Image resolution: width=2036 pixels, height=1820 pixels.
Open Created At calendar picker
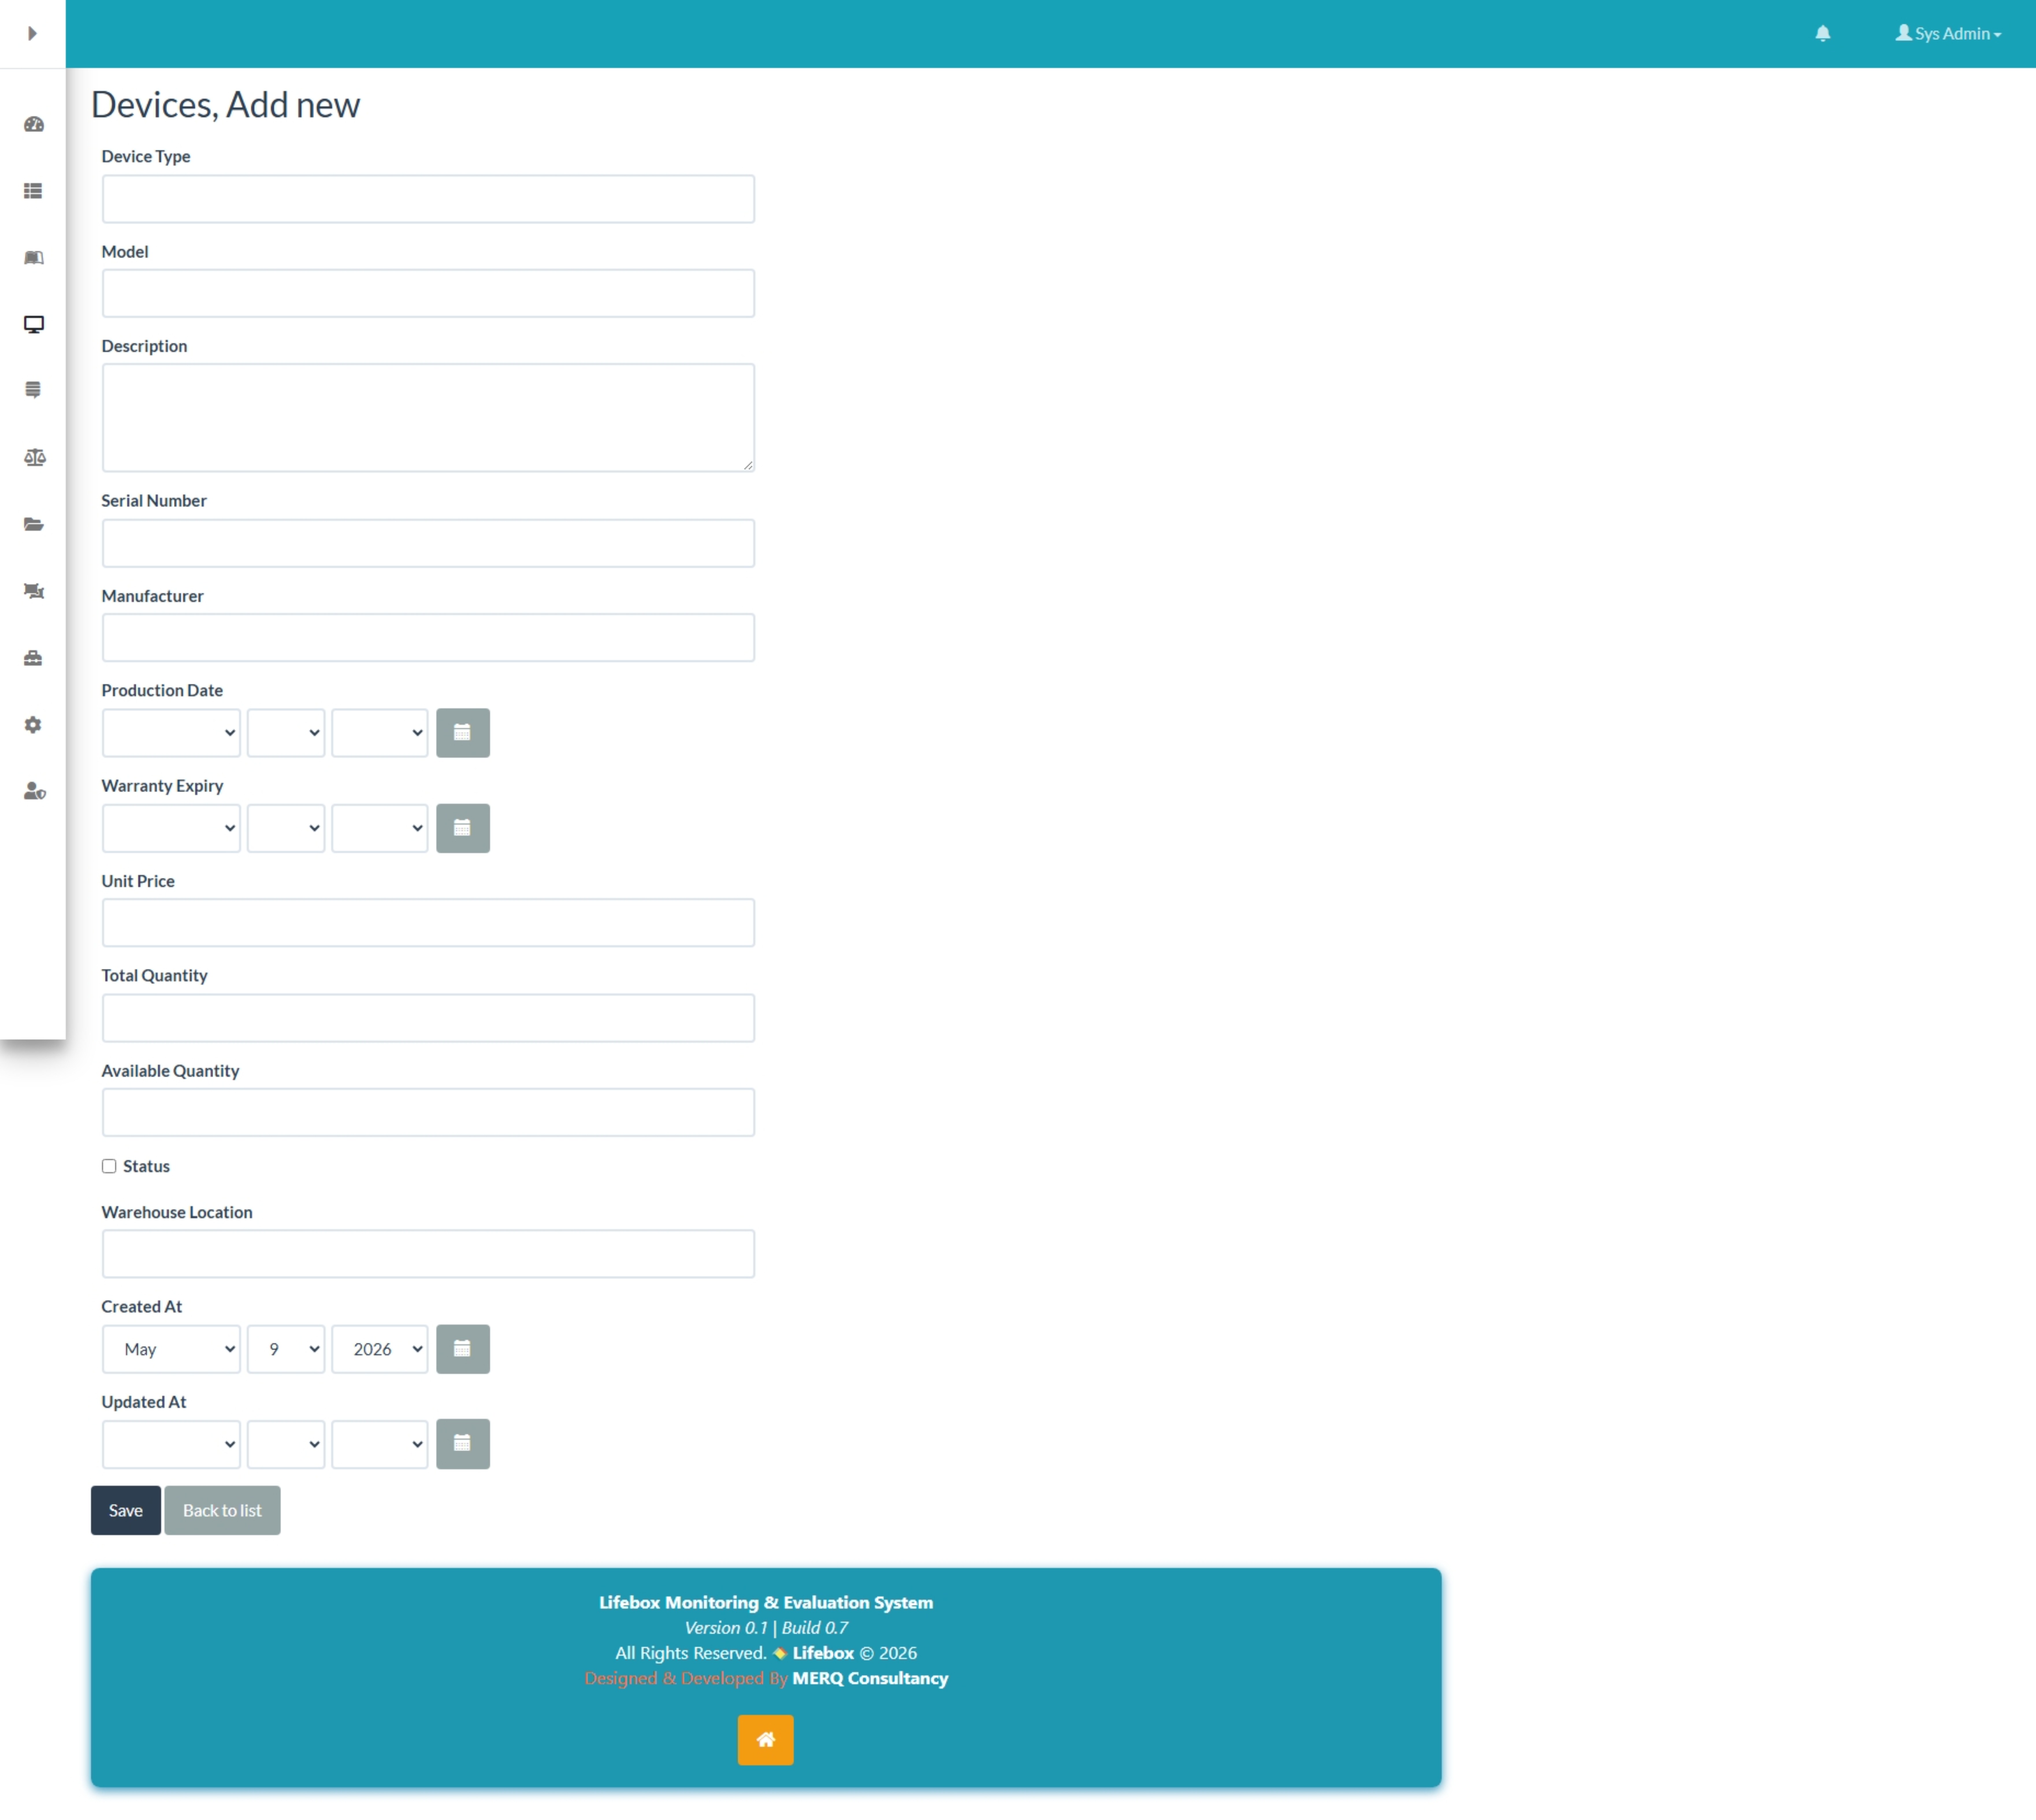[463, 1349]
